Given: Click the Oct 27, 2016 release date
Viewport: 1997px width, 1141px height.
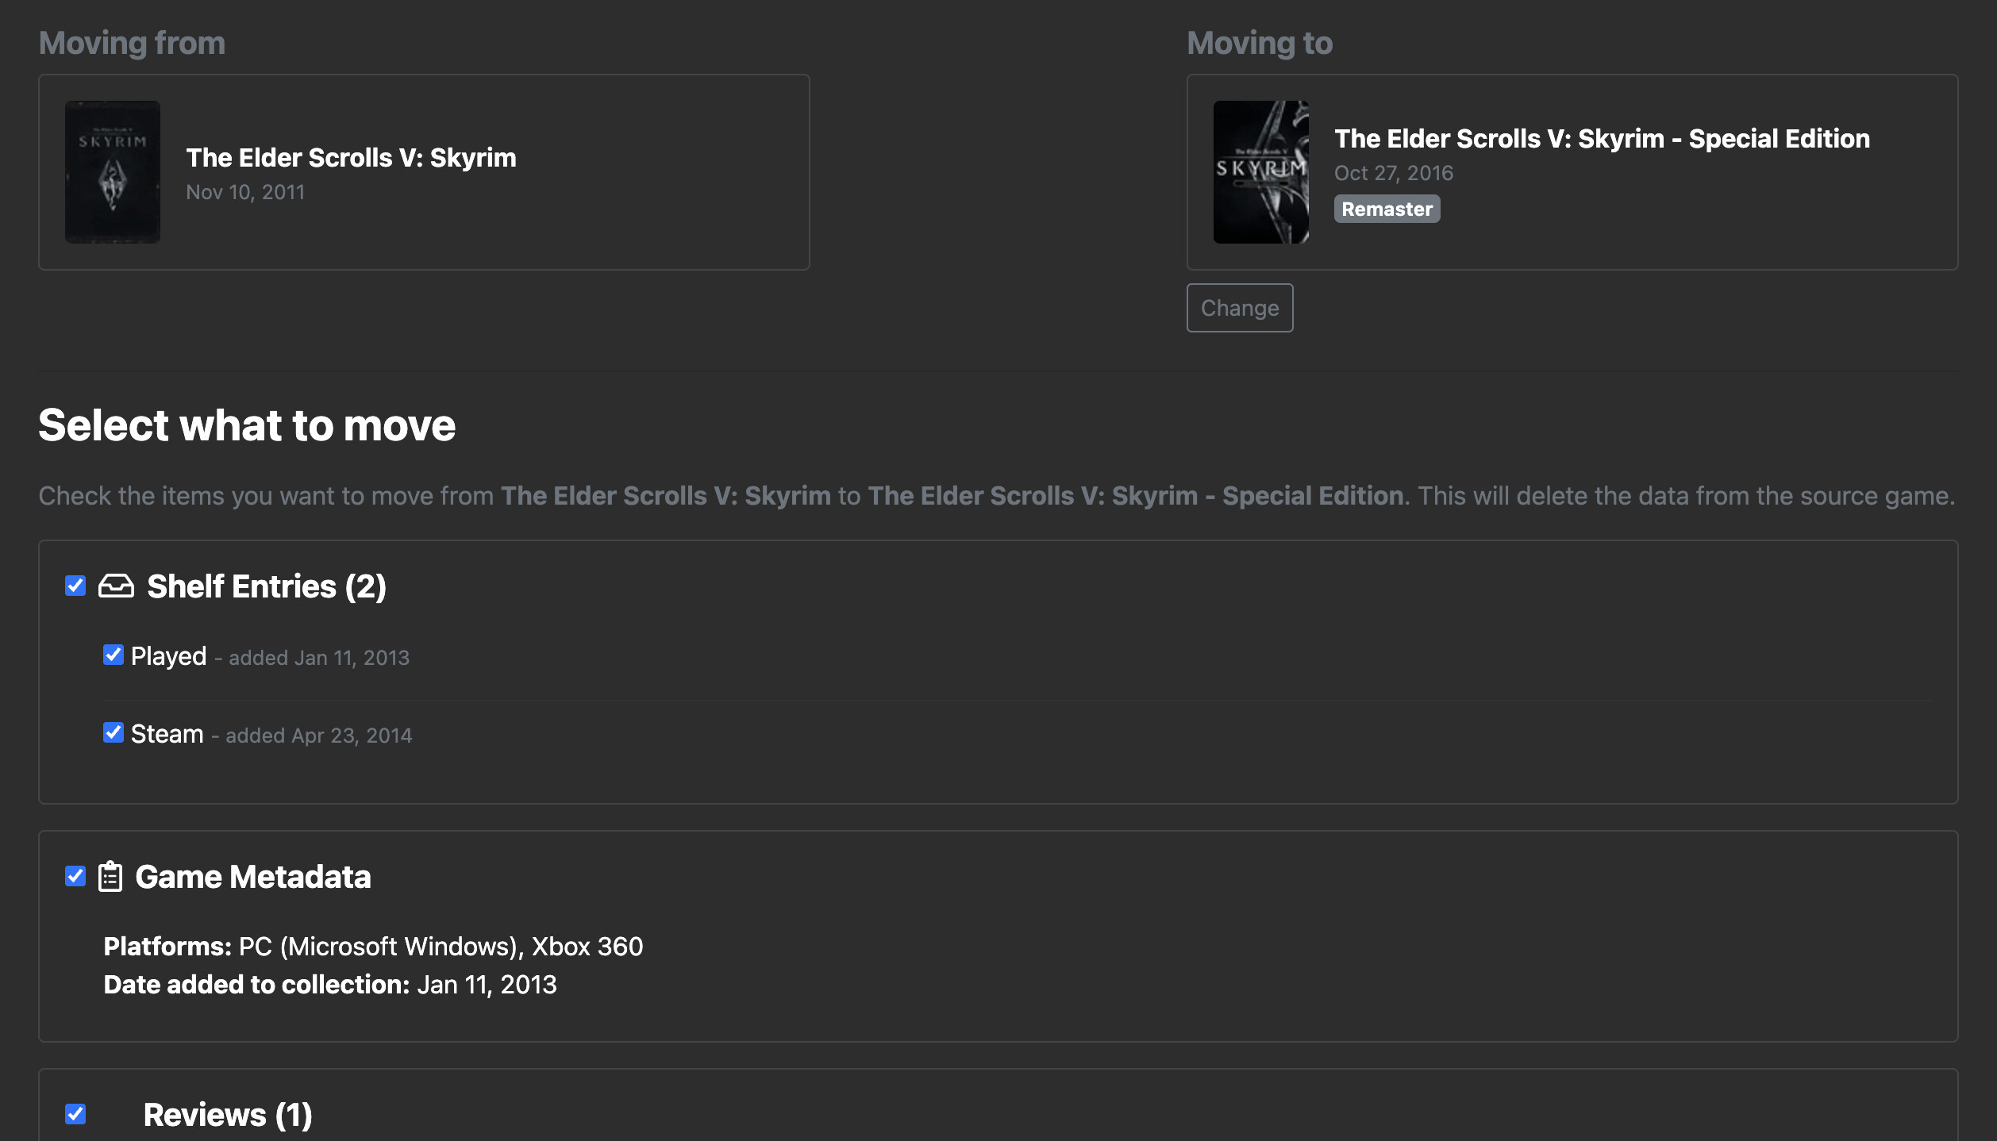Looking at the screenshot, I should pyautogui.click(x=1393, y=173).
